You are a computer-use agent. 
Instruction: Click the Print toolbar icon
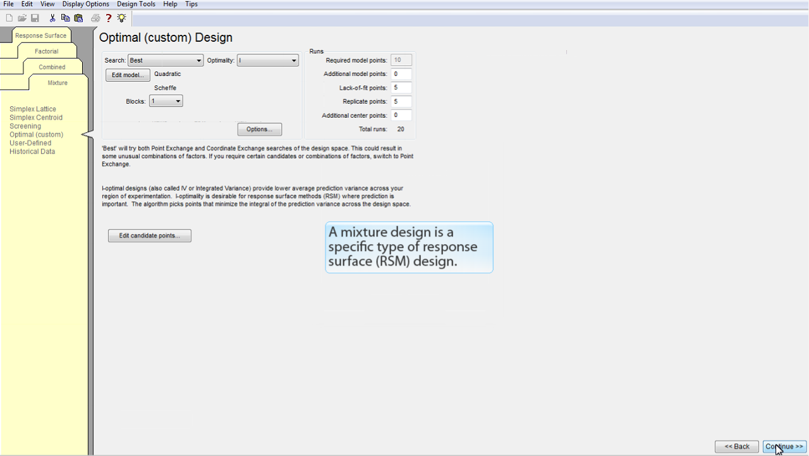95,18
